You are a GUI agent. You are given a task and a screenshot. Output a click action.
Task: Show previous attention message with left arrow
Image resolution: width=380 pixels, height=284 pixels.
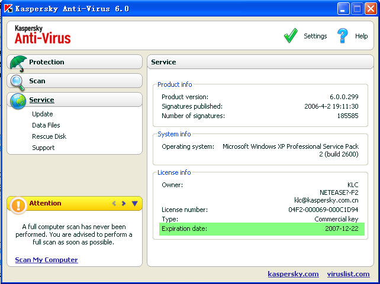114,204
